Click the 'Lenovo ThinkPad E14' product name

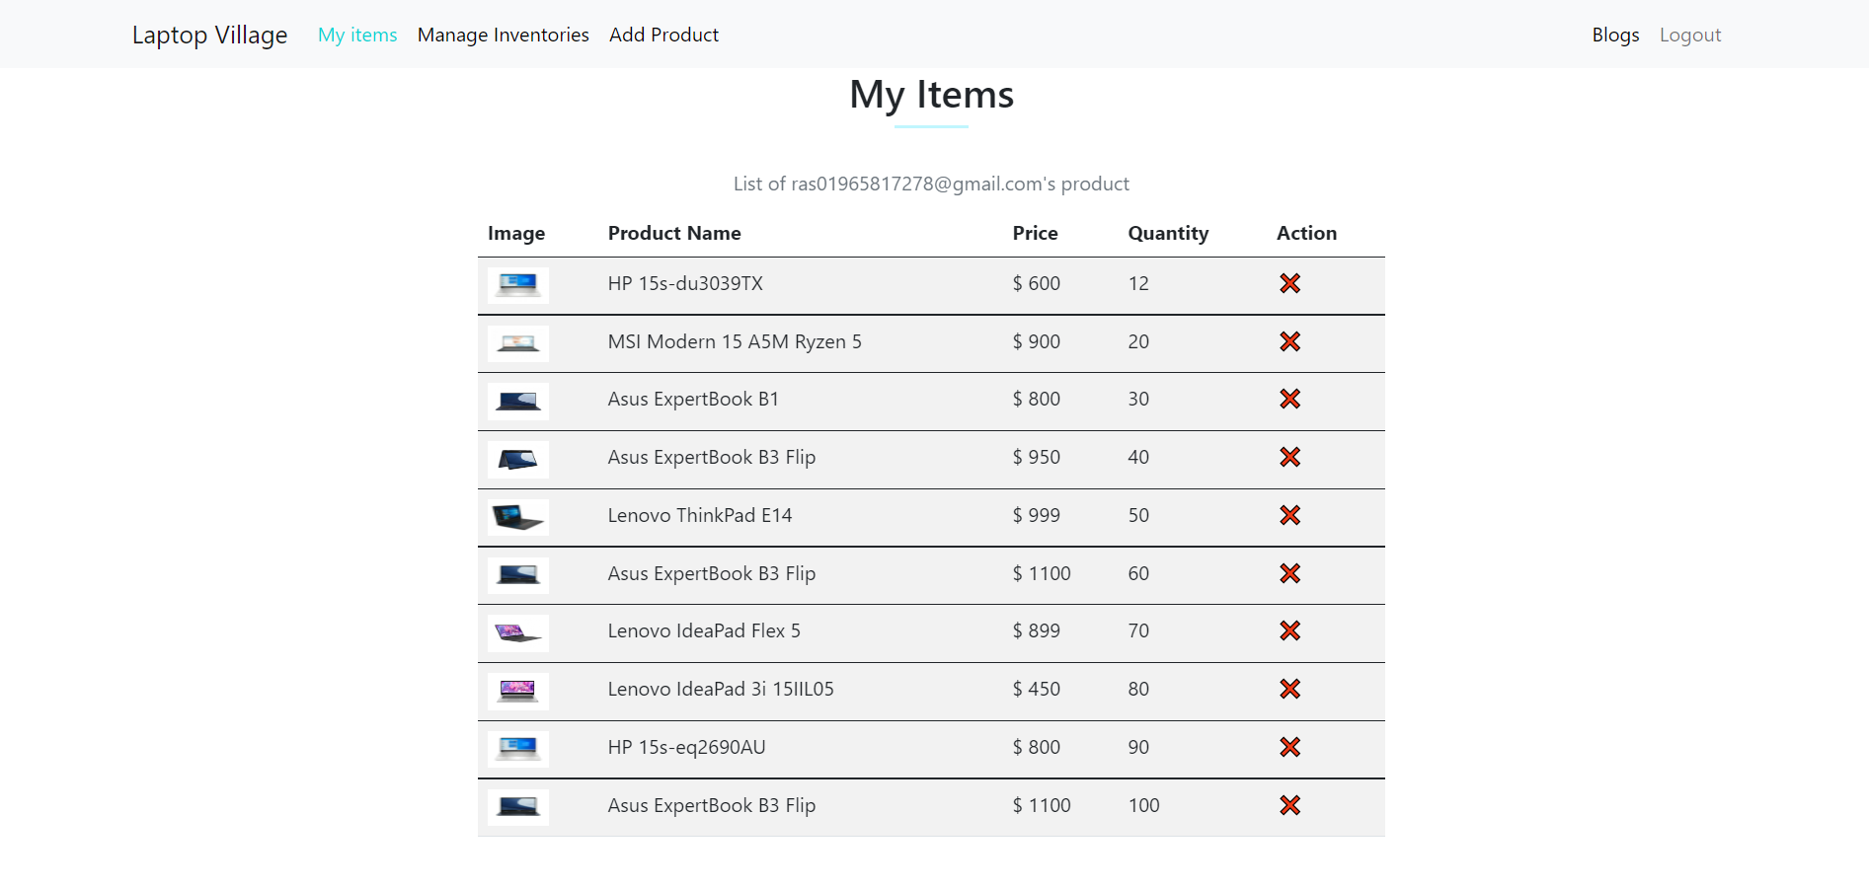(x=700, y=515)
